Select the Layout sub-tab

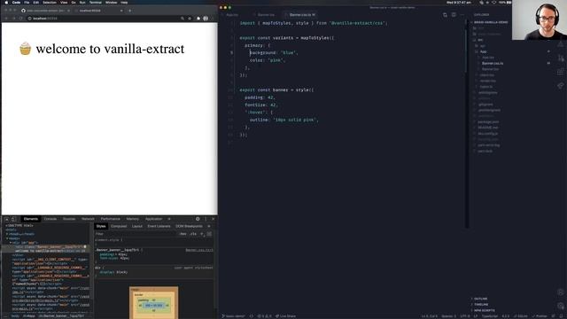(137, 226)
